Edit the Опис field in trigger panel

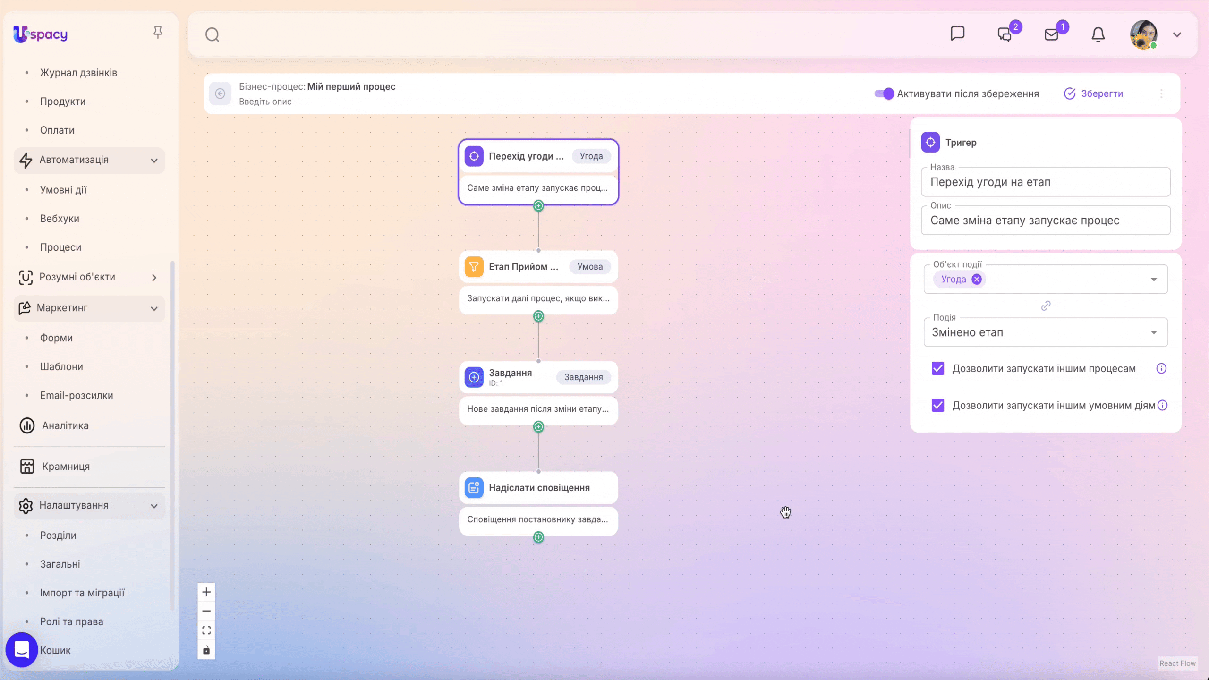click(x=1046, y=221)
